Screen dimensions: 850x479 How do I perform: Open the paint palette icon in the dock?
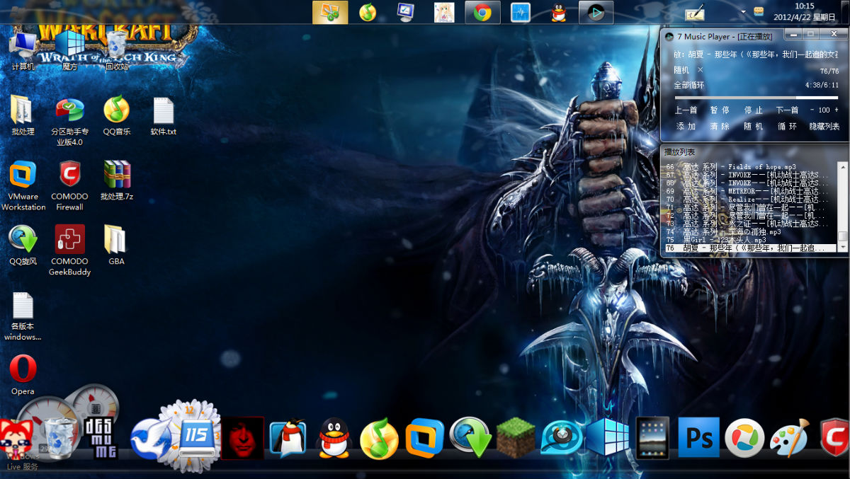[x=789, y=437]
